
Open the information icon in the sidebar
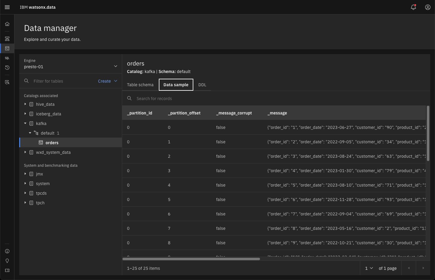click(7, 251)
